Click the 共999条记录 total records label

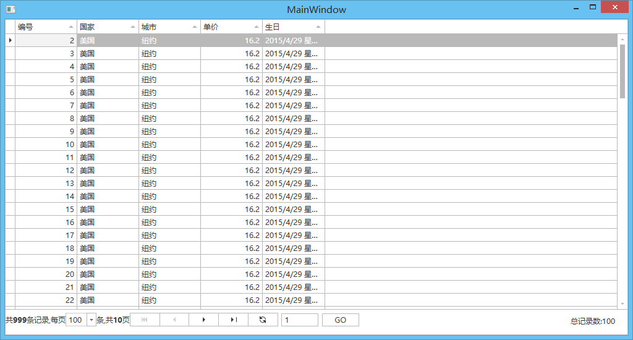[x=27, y=320]
